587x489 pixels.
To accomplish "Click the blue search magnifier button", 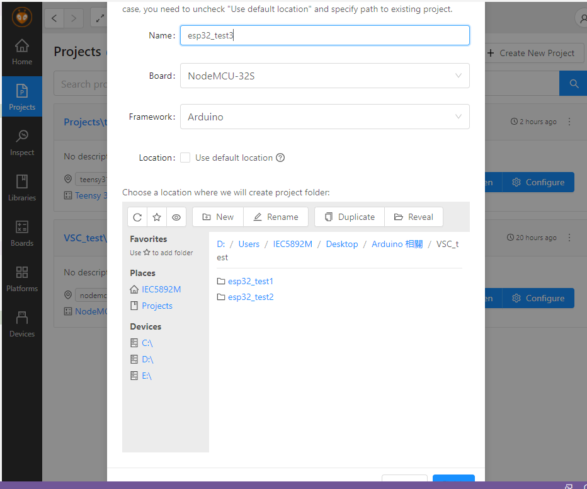I will [573, 84].
